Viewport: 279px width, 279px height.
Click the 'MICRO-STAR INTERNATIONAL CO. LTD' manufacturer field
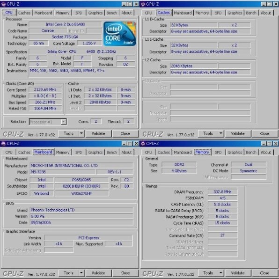pos(81,166)
